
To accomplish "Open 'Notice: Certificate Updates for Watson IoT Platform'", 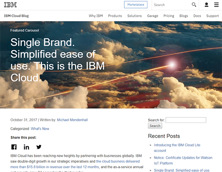I will [x=183, y=161].
